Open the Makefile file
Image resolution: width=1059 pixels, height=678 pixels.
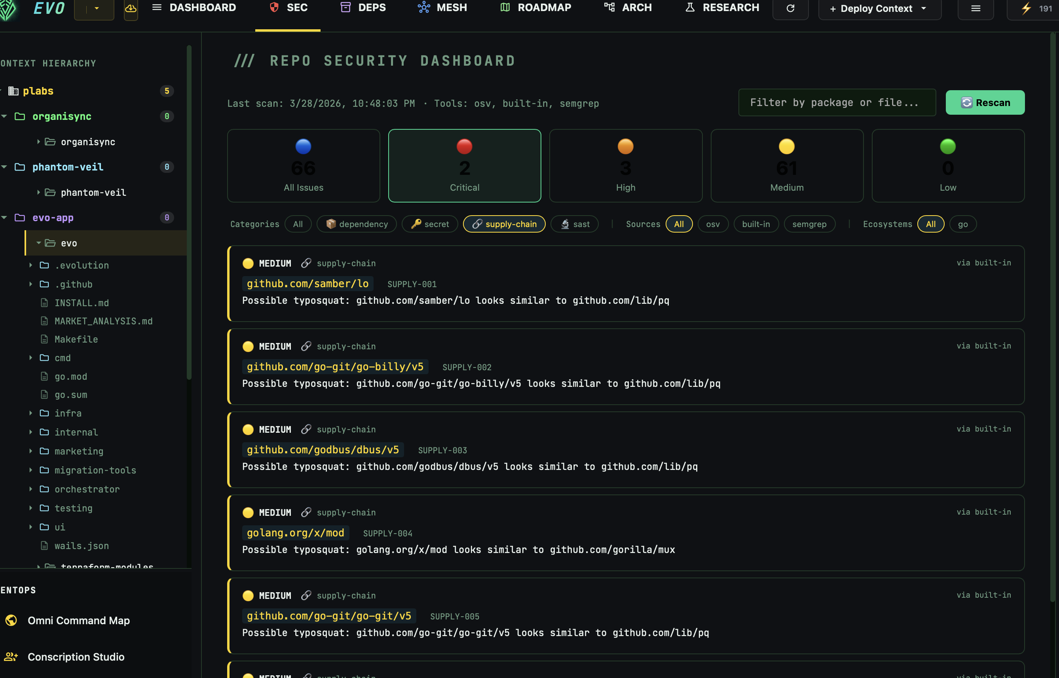pyautogui.click(x=76, y=339)
